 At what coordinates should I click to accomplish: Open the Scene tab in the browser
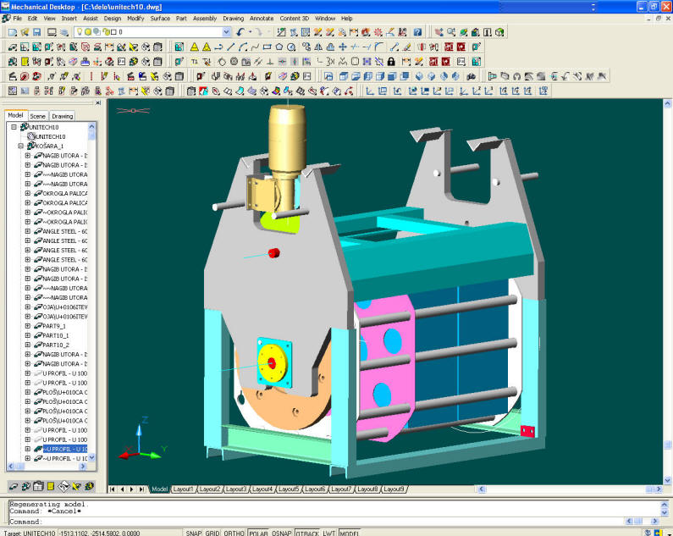click(x=38, y=116)
